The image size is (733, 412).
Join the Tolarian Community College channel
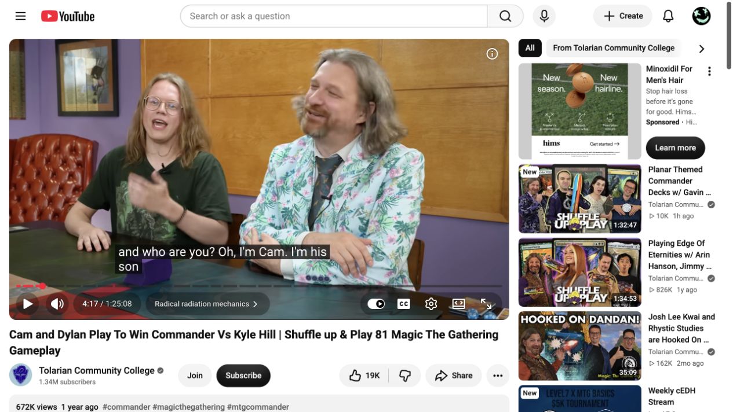(x=195, y=376)
